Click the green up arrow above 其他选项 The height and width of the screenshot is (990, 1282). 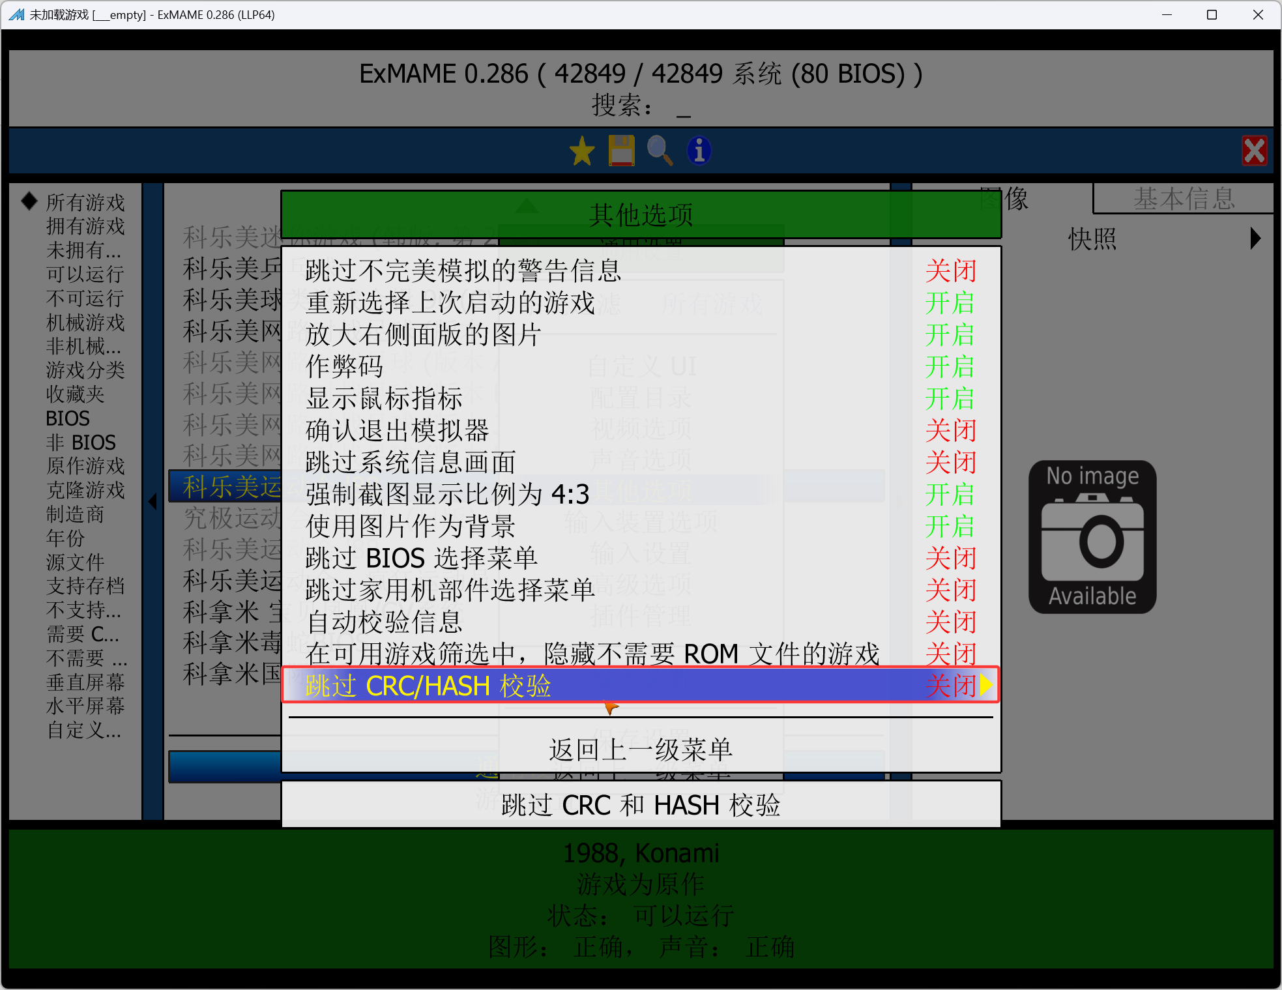528,205
